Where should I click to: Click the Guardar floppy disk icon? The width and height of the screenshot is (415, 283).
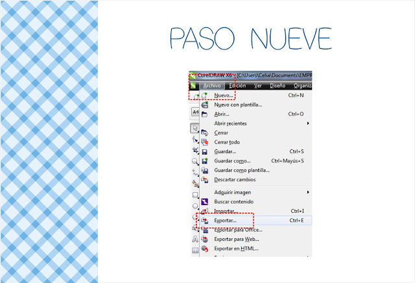coord(204,152)
